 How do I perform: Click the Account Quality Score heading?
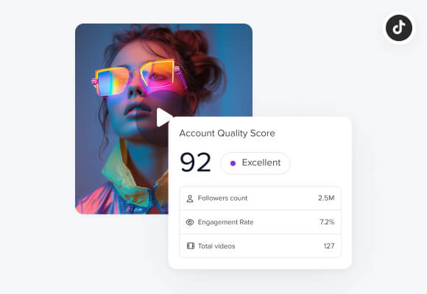[227, 133]
